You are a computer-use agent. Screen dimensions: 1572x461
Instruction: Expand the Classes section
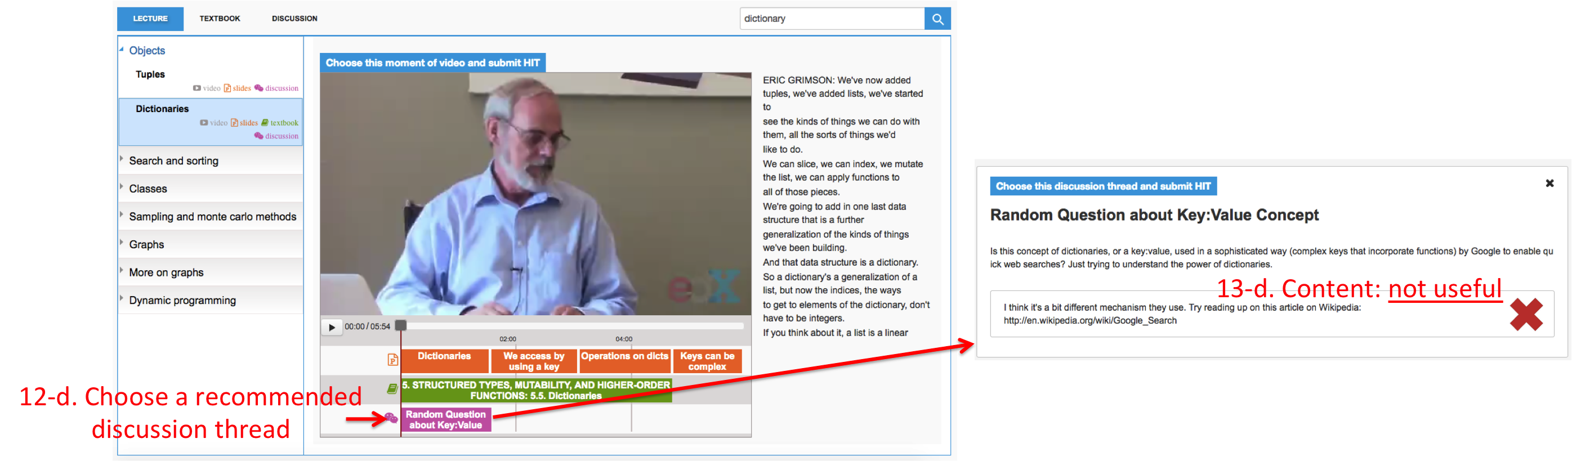click(x=148, y=189)
